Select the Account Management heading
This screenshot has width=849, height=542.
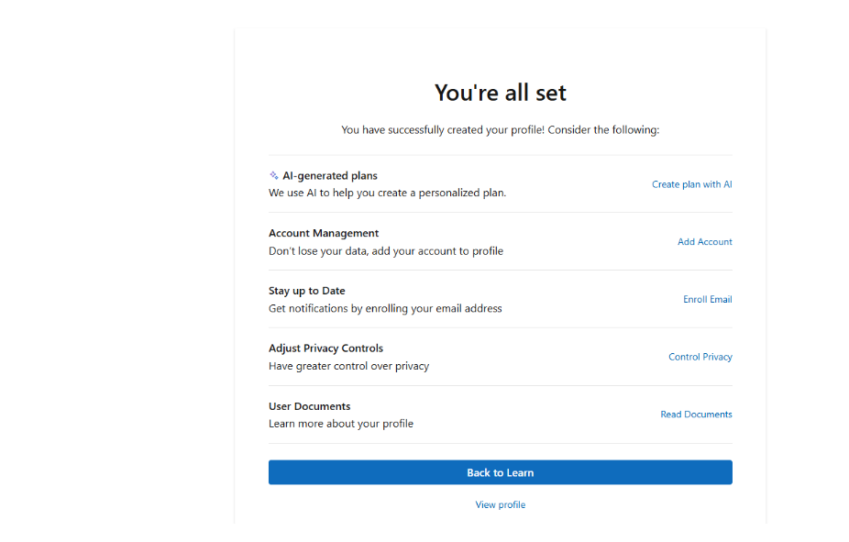click(324, 233)
